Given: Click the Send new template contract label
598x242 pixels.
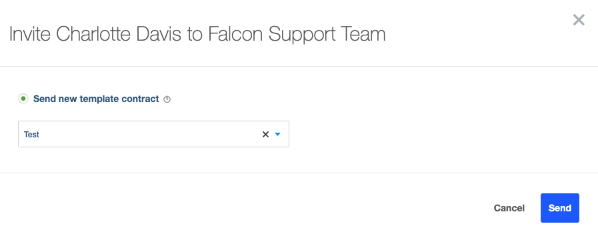Looking at the screenshot, I should pyautogui.click(x=96, y=99).
